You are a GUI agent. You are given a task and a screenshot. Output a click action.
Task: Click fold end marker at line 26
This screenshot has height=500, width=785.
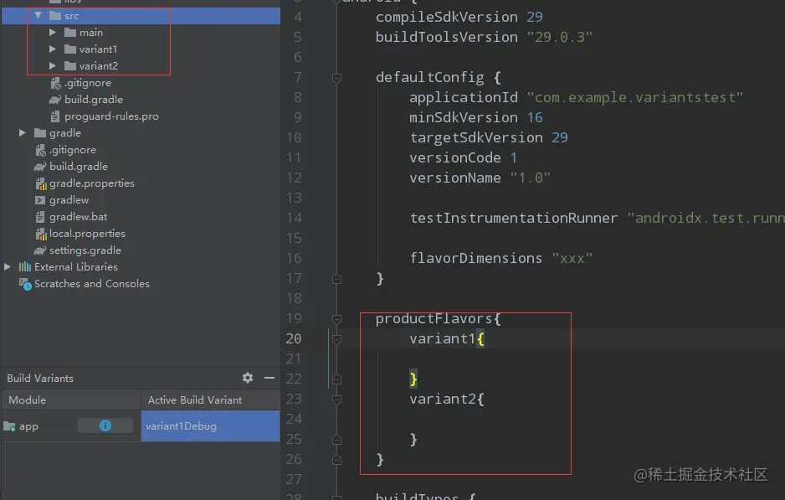tap(337, 460)
